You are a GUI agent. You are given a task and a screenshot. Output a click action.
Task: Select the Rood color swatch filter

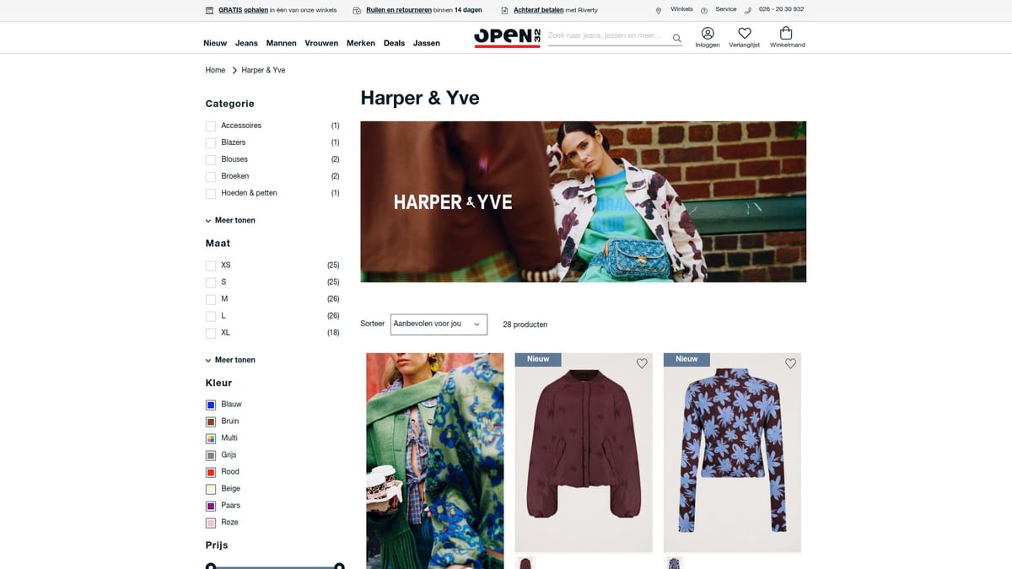pos(210,472)
